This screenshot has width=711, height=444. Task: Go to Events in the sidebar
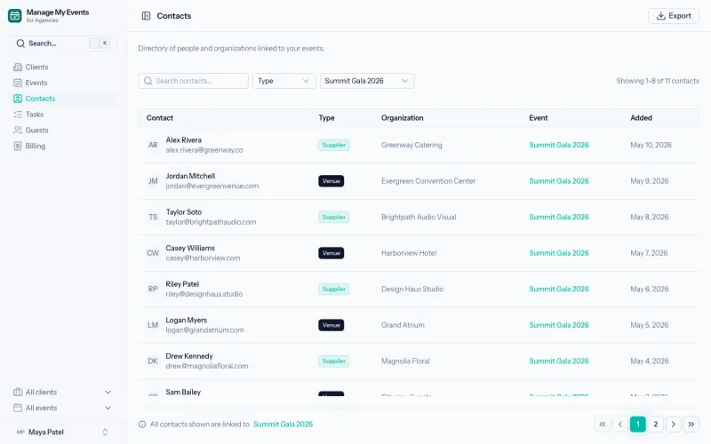click(62, 83)
